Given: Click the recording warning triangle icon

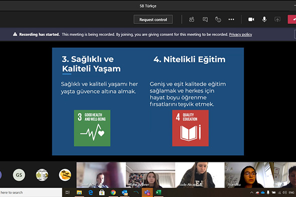Looking at the screenshot, I should click(x=15, y=34).
